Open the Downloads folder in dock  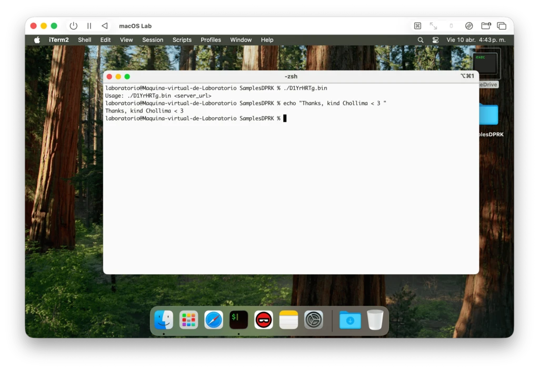350,320
